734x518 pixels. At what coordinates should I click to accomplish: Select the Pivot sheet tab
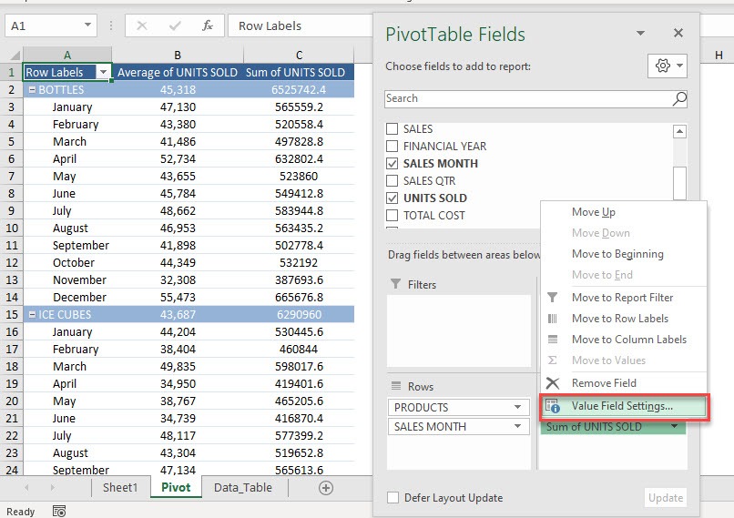(x=176, y=488)
